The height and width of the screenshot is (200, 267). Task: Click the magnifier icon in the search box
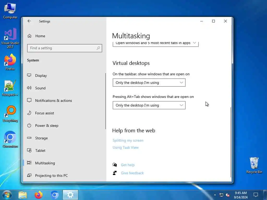coord(98,48)
